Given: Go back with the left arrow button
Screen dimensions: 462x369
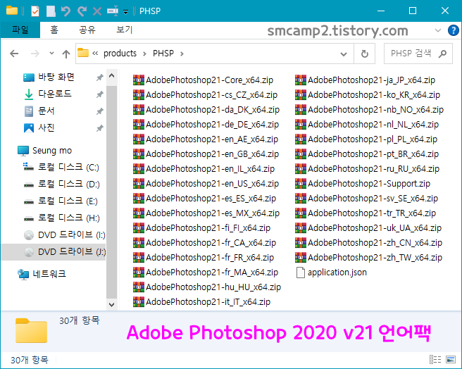Looking at the screenshot, I should point(14,54).
